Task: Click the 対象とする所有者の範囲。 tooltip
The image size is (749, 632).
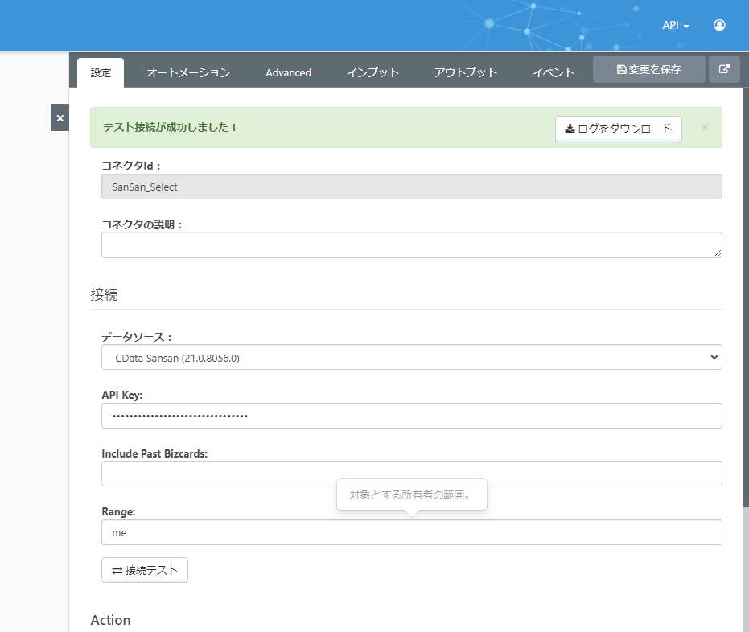Action: point(411,495)
